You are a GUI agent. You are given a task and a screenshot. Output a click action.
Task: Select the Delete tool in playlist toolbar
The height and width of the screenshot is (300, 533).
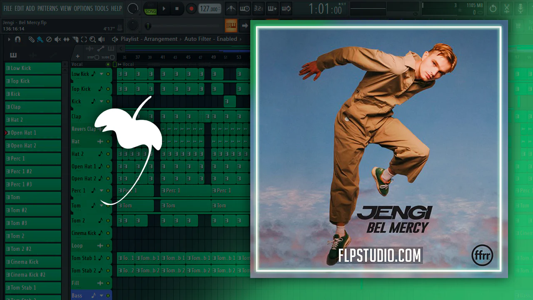point(49,39)
